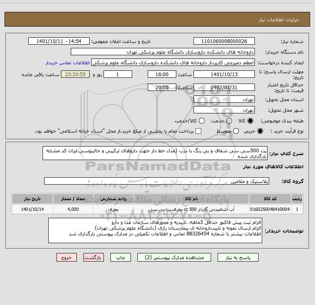Select the کالا radio button
Screen dimensions: 315x305
[x=250, y=121]
